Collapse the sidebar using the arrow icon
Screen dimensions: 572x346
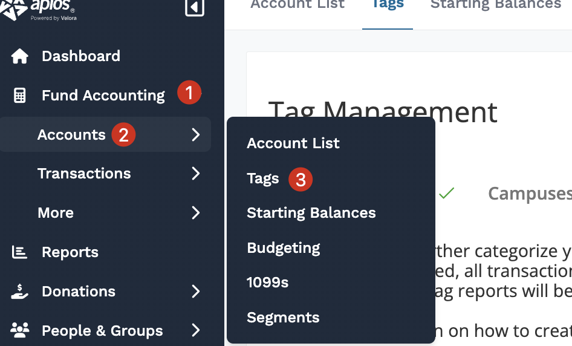point(194,7)
